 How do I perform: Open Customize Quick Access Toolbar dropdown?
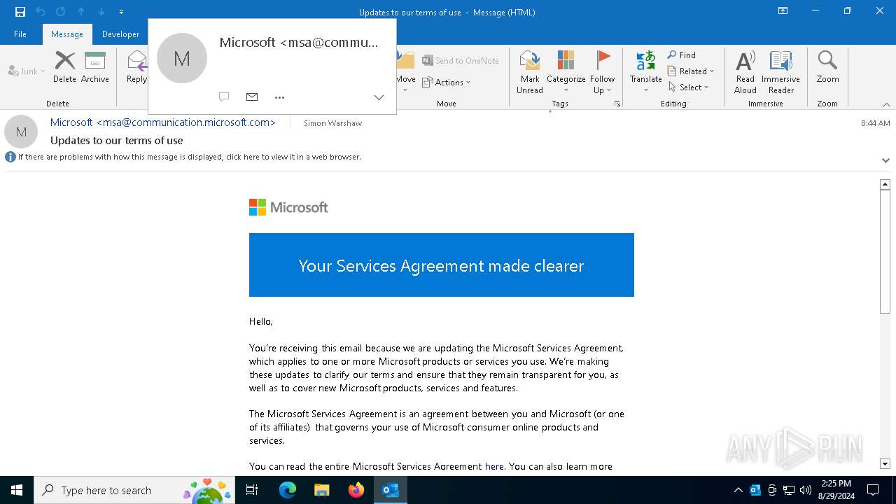(x=121, y=12)
